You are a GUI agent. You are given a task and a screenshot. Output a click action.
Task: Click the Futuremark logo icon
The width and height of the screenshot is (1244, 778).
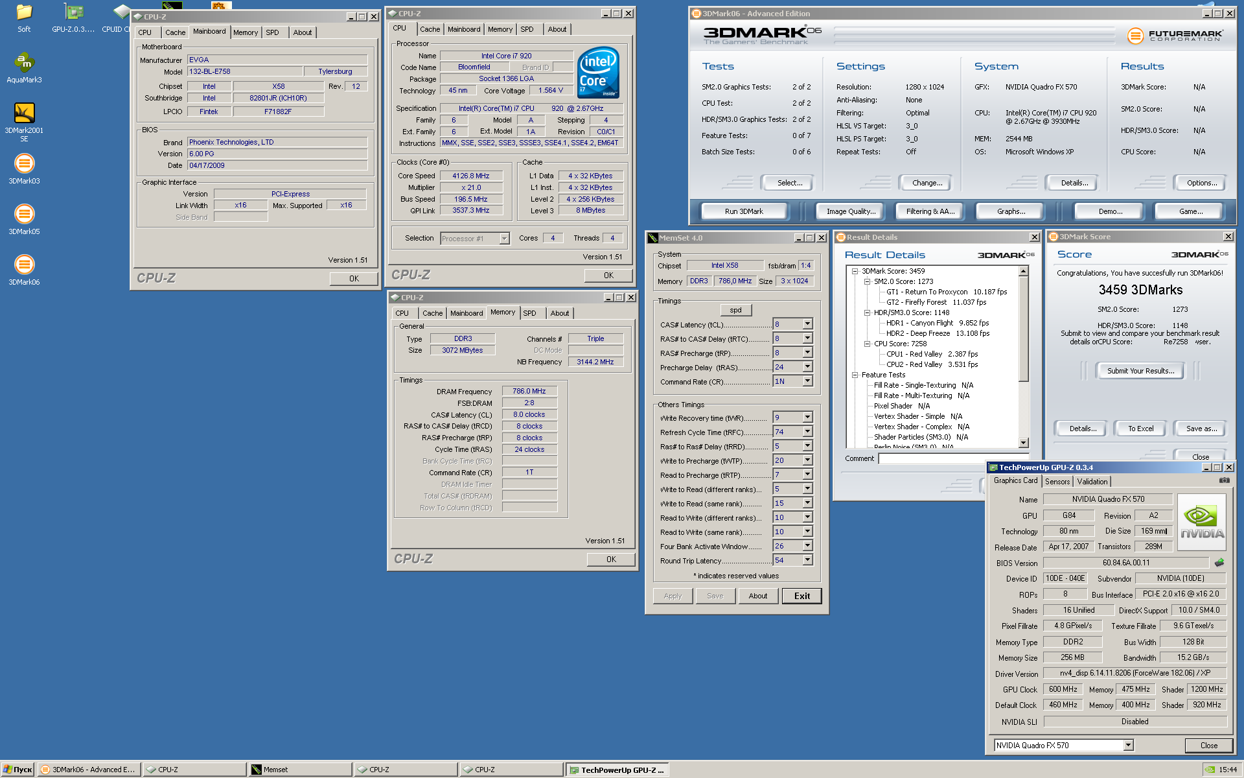(x=1135, y=36)
